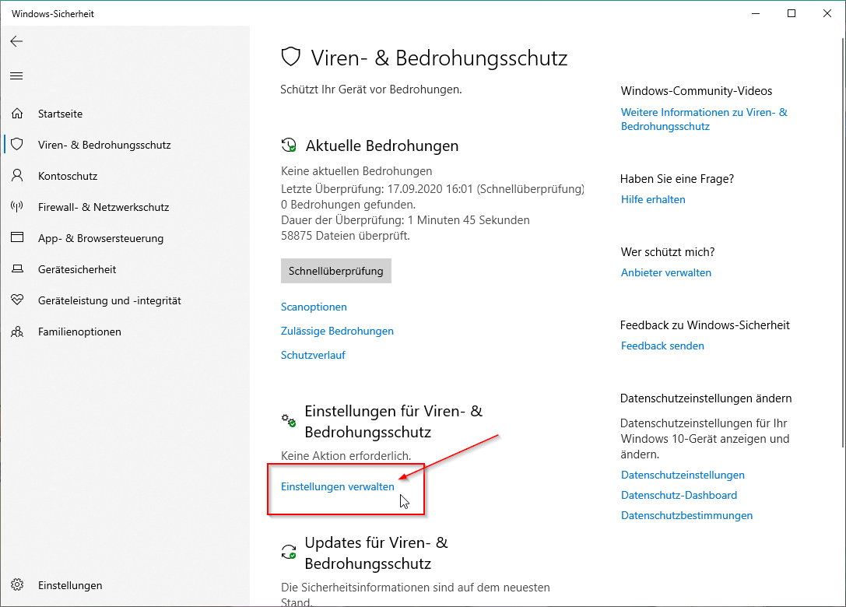Viewport: 846px width, 607px height.
Task: Open App- & Browsersteuerung section
Action: click(100, 238)
